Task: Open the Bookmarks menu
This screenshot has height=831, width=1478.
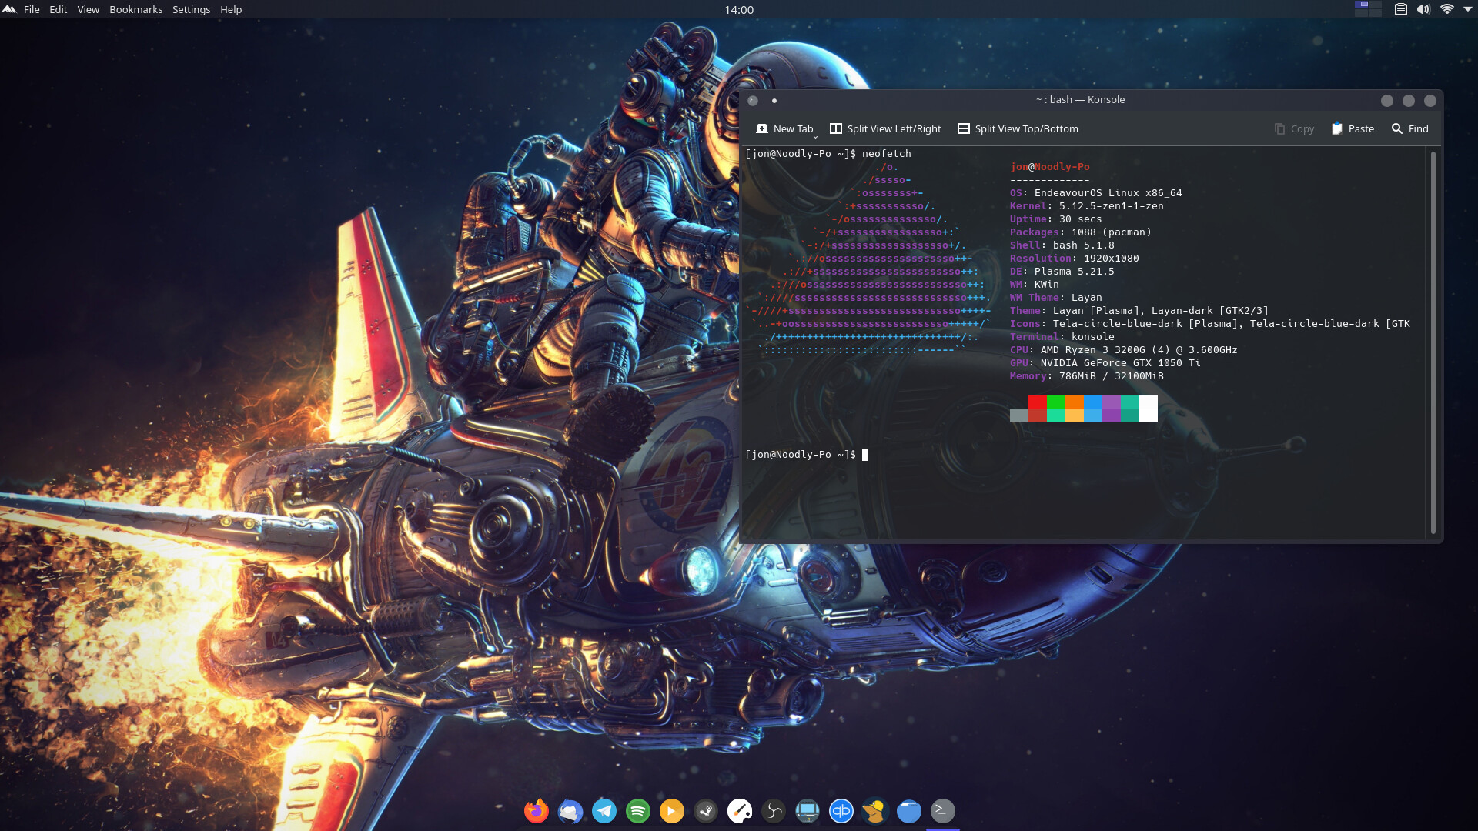Action: 136,9
